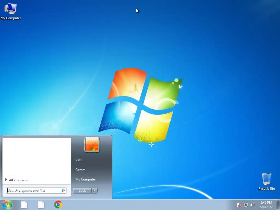Click the Lock button
The width and height of the screenshot is (280, 210).
pyautogui.click(x=82, y=191)
